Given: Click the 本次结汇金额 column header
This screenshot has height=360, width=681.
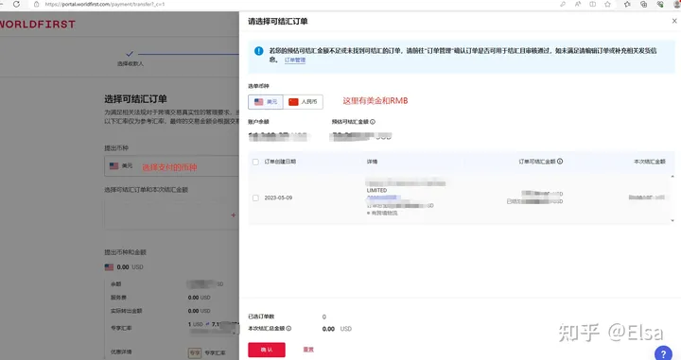Looking at the screenshot, I should [x=650, y=162].
